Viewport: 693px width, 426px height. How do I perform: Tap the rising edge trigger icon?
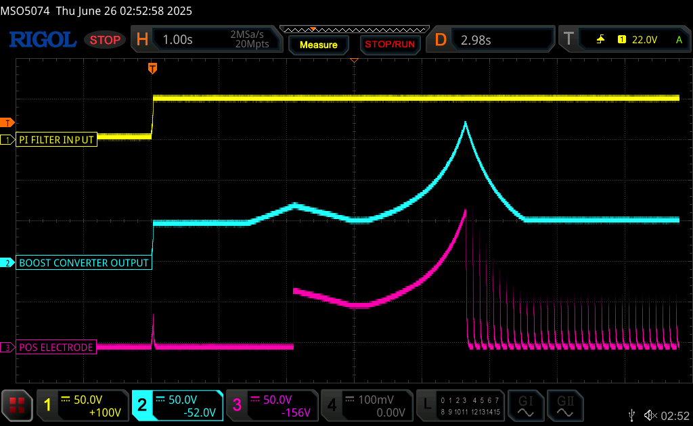600,40
